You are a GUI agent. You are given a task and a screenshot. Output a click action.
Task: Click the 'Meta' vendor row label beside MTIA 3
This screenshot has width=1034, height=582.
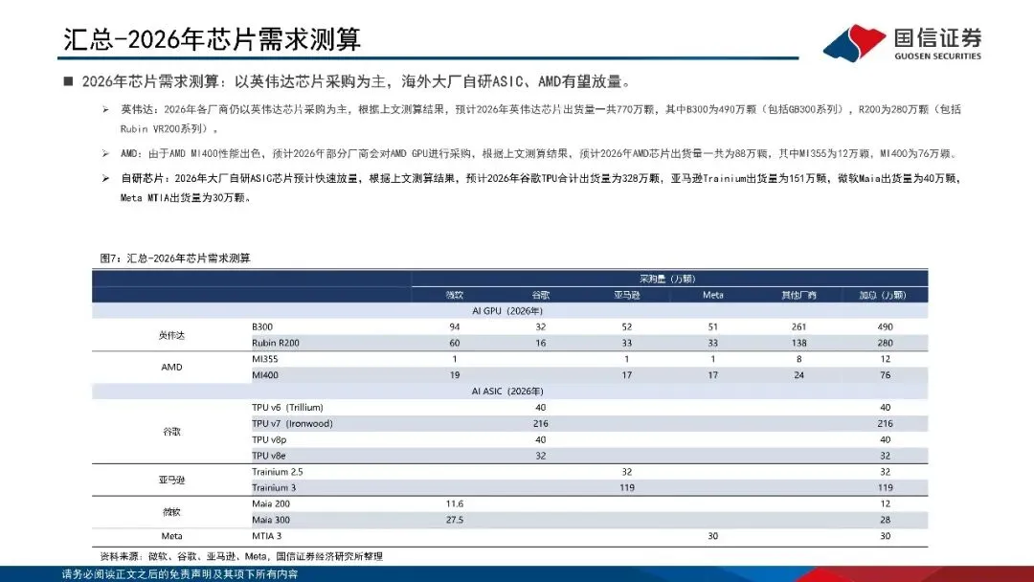tap(171, 536)
